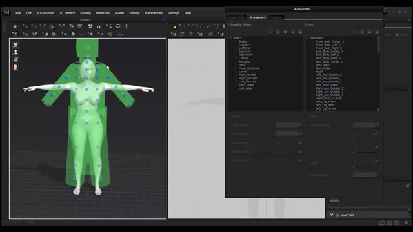
Task: Switch to the Arrangement tab
Action: pos(257,17)
